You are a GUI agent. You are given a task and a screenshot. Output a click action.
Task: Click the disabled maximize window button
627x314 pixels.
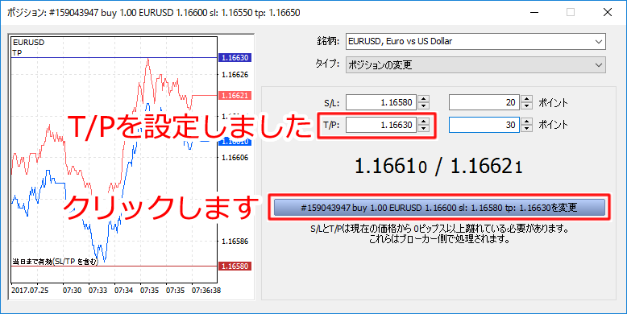(571, 12)
